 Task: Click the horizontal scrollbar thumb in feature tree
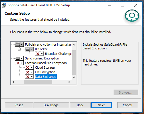point(38,82)
